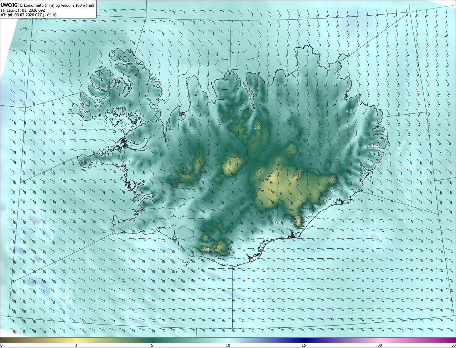The image size is (456, 348).
Task: Click the 3.9 value in north Iceland
Action: point(257,127)
